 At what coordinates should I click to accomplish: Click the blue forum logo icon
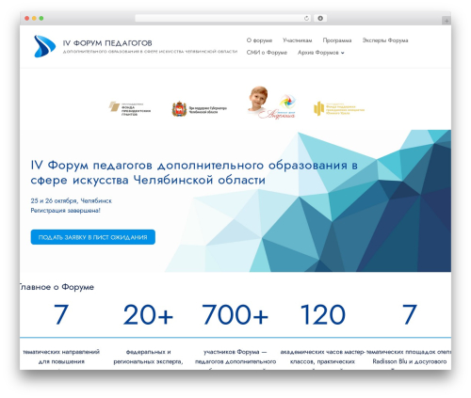click(44, 46)
